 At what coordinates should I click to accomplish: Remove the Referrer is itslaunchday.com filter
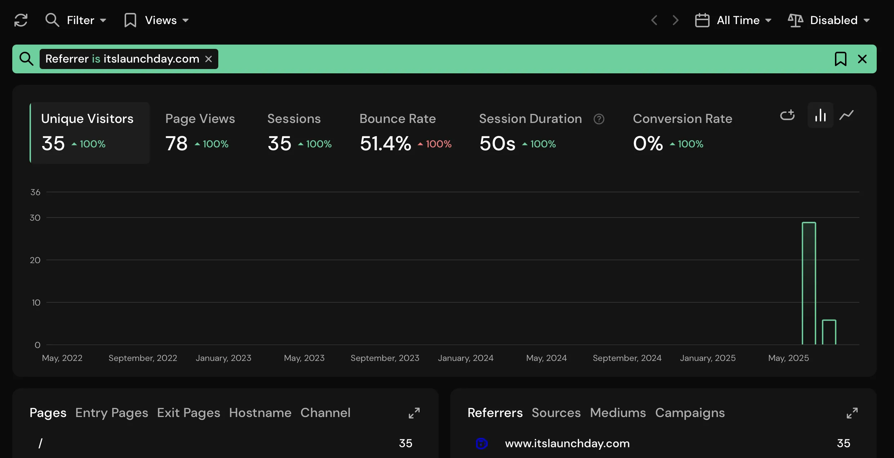coord(209,59)
